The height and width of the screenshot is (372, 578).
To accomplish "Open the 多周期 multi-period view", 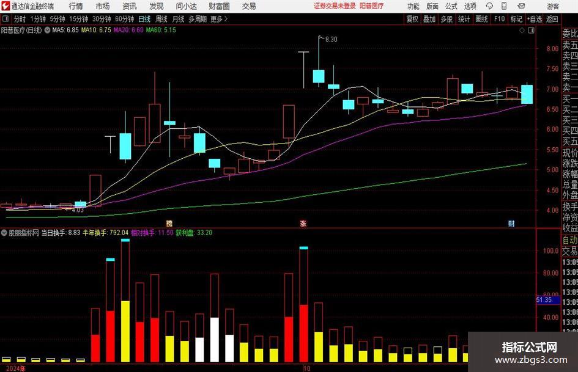I will coord(198,19).
